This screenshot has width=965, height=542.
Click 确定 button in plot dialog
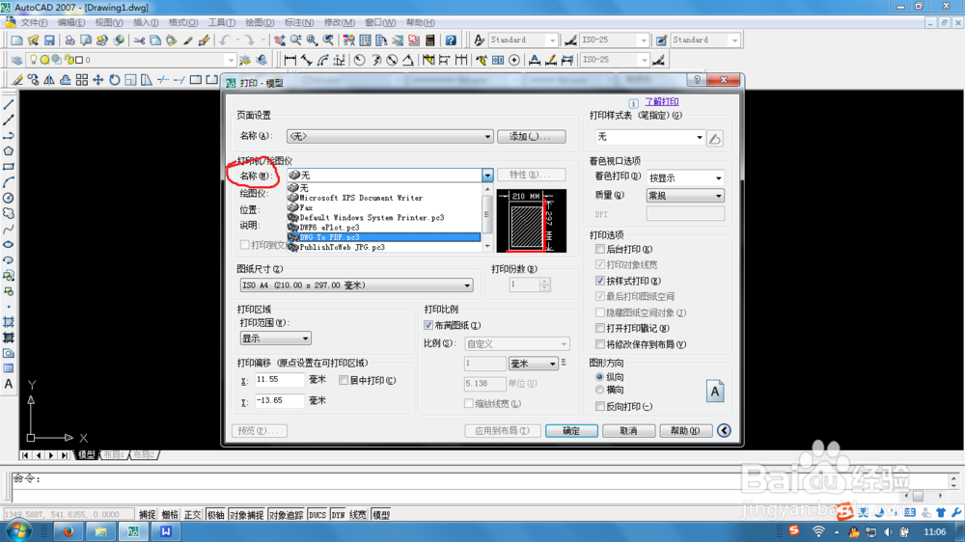coord(571,431)
